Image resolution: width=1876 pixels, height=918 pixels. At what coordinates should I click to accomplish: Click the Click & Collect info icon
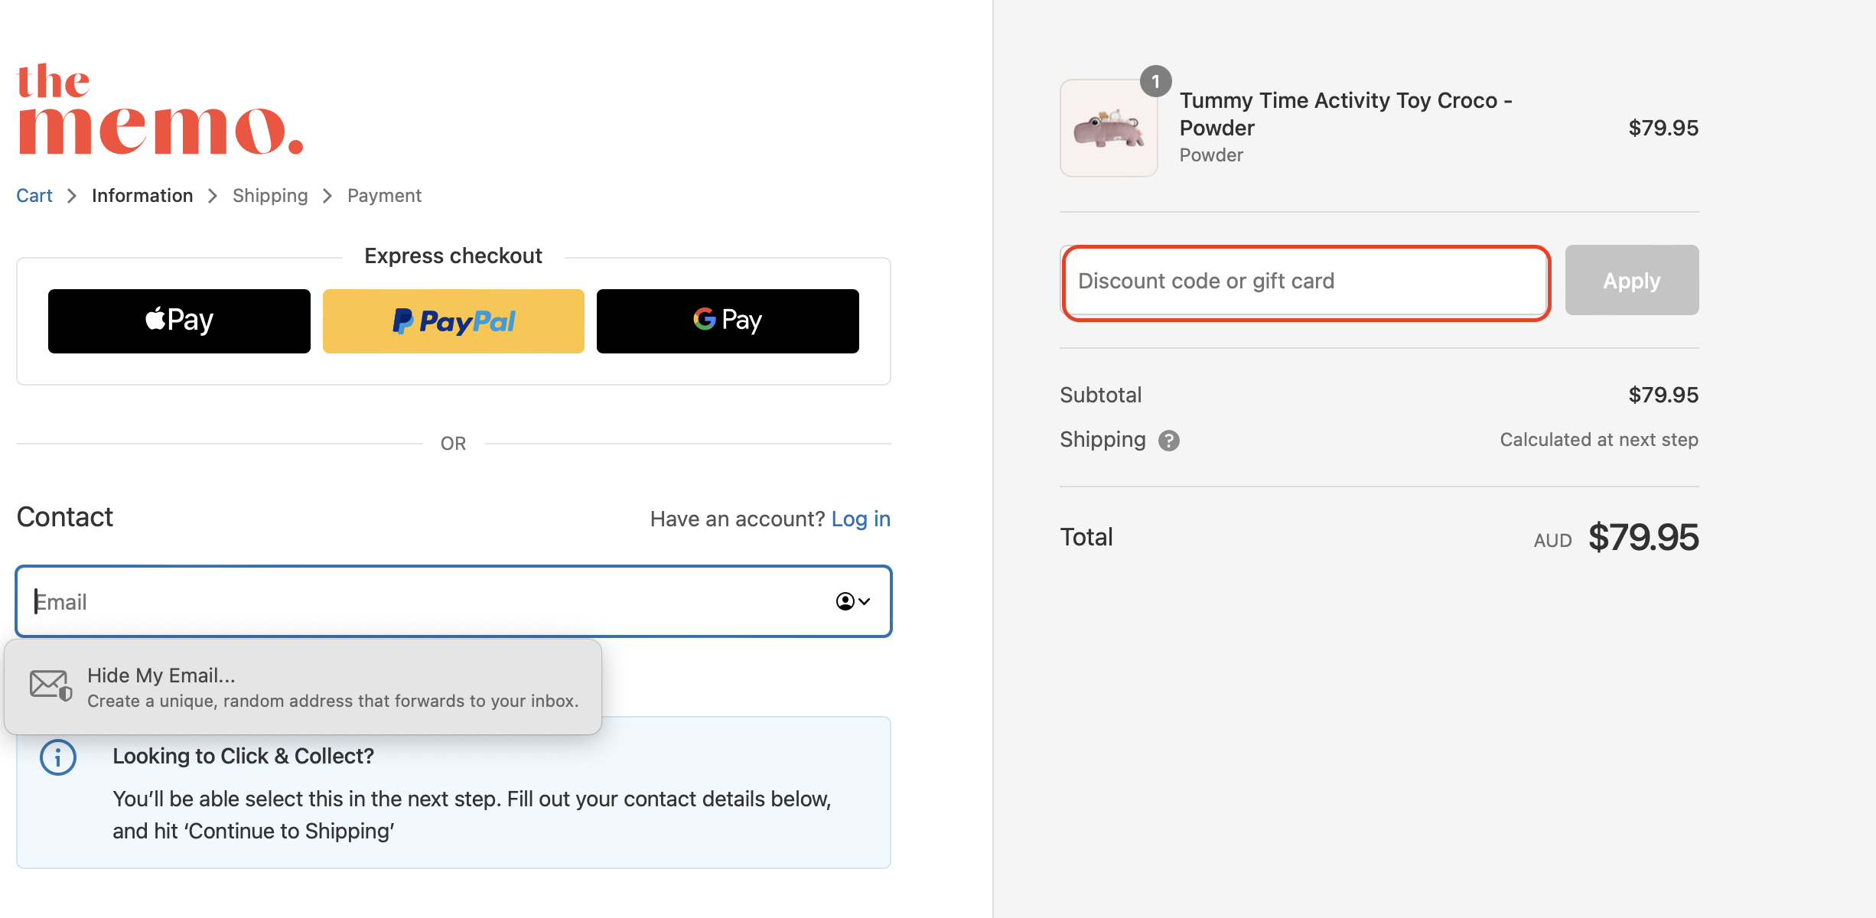coord(57,757)
